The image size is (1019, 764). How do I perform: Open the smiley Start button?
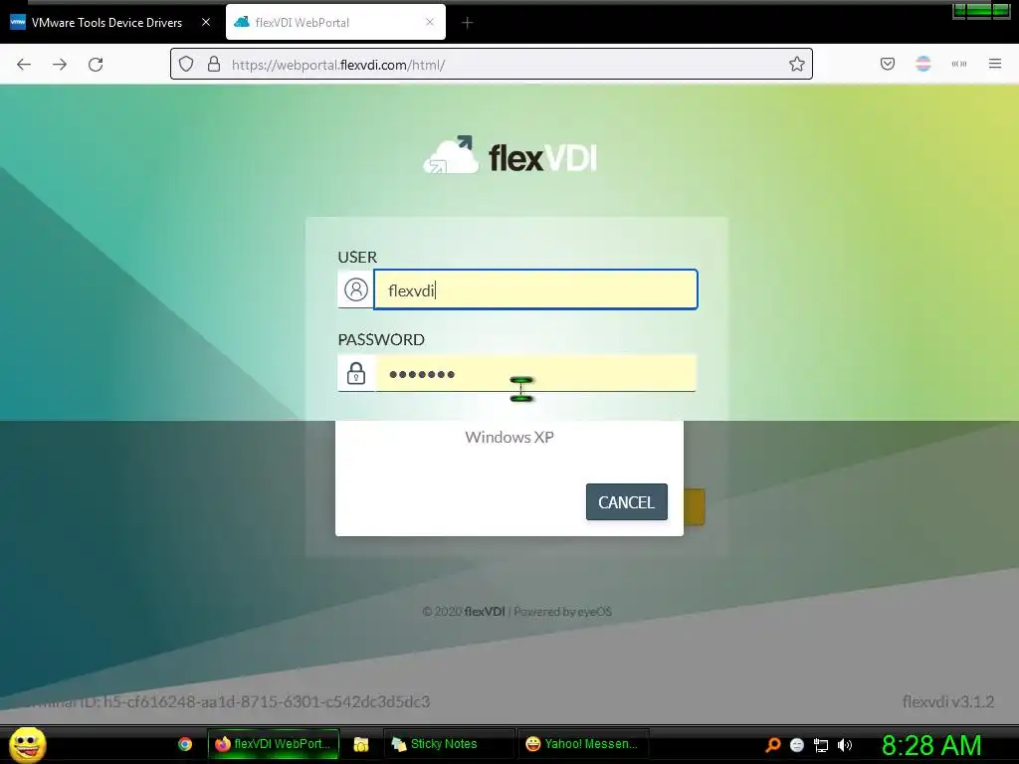tap(27, 744)
